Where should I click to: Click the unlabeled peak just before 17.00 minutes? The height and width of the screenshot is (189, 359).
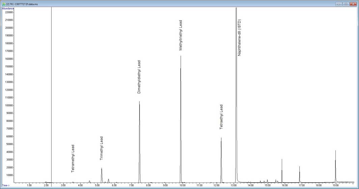pos(299,167)
